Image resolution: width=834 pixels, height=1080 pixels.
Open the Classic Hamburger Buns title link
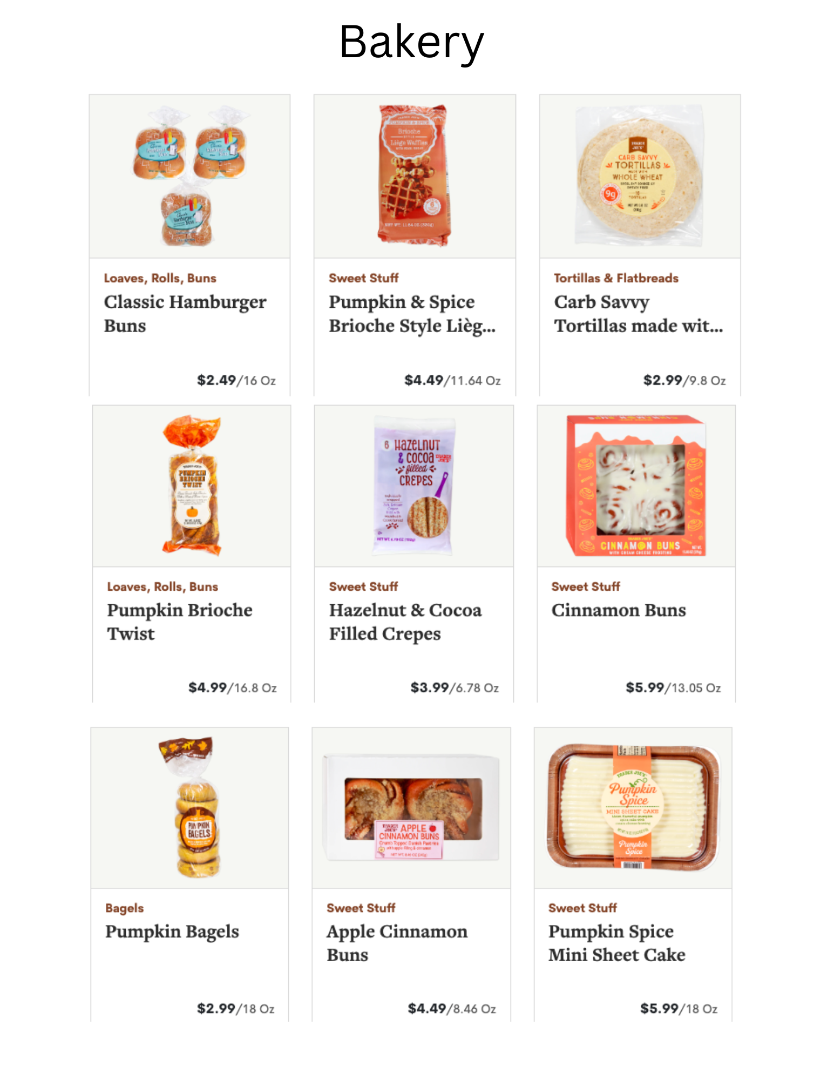[x=185, y=314]
